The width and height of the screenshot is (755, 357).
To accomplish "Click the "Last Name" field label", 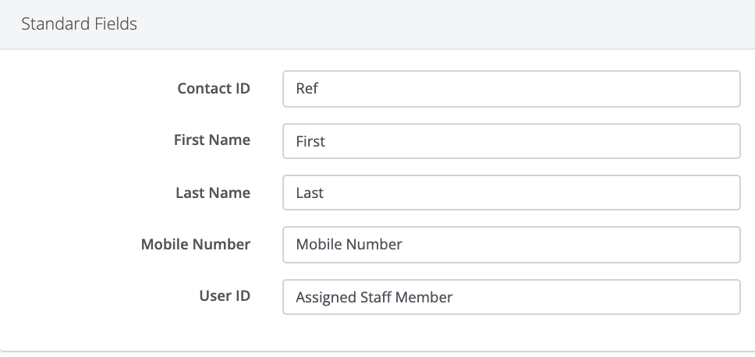I will (213, 193).
